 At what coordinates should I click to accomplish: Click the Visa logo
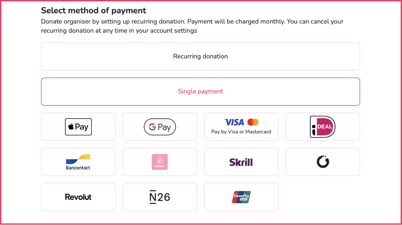click(234, 122)
